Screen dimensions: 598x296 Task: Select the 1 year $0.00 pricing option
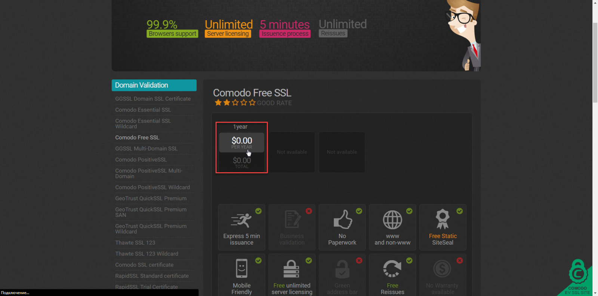tap(241, 148)
